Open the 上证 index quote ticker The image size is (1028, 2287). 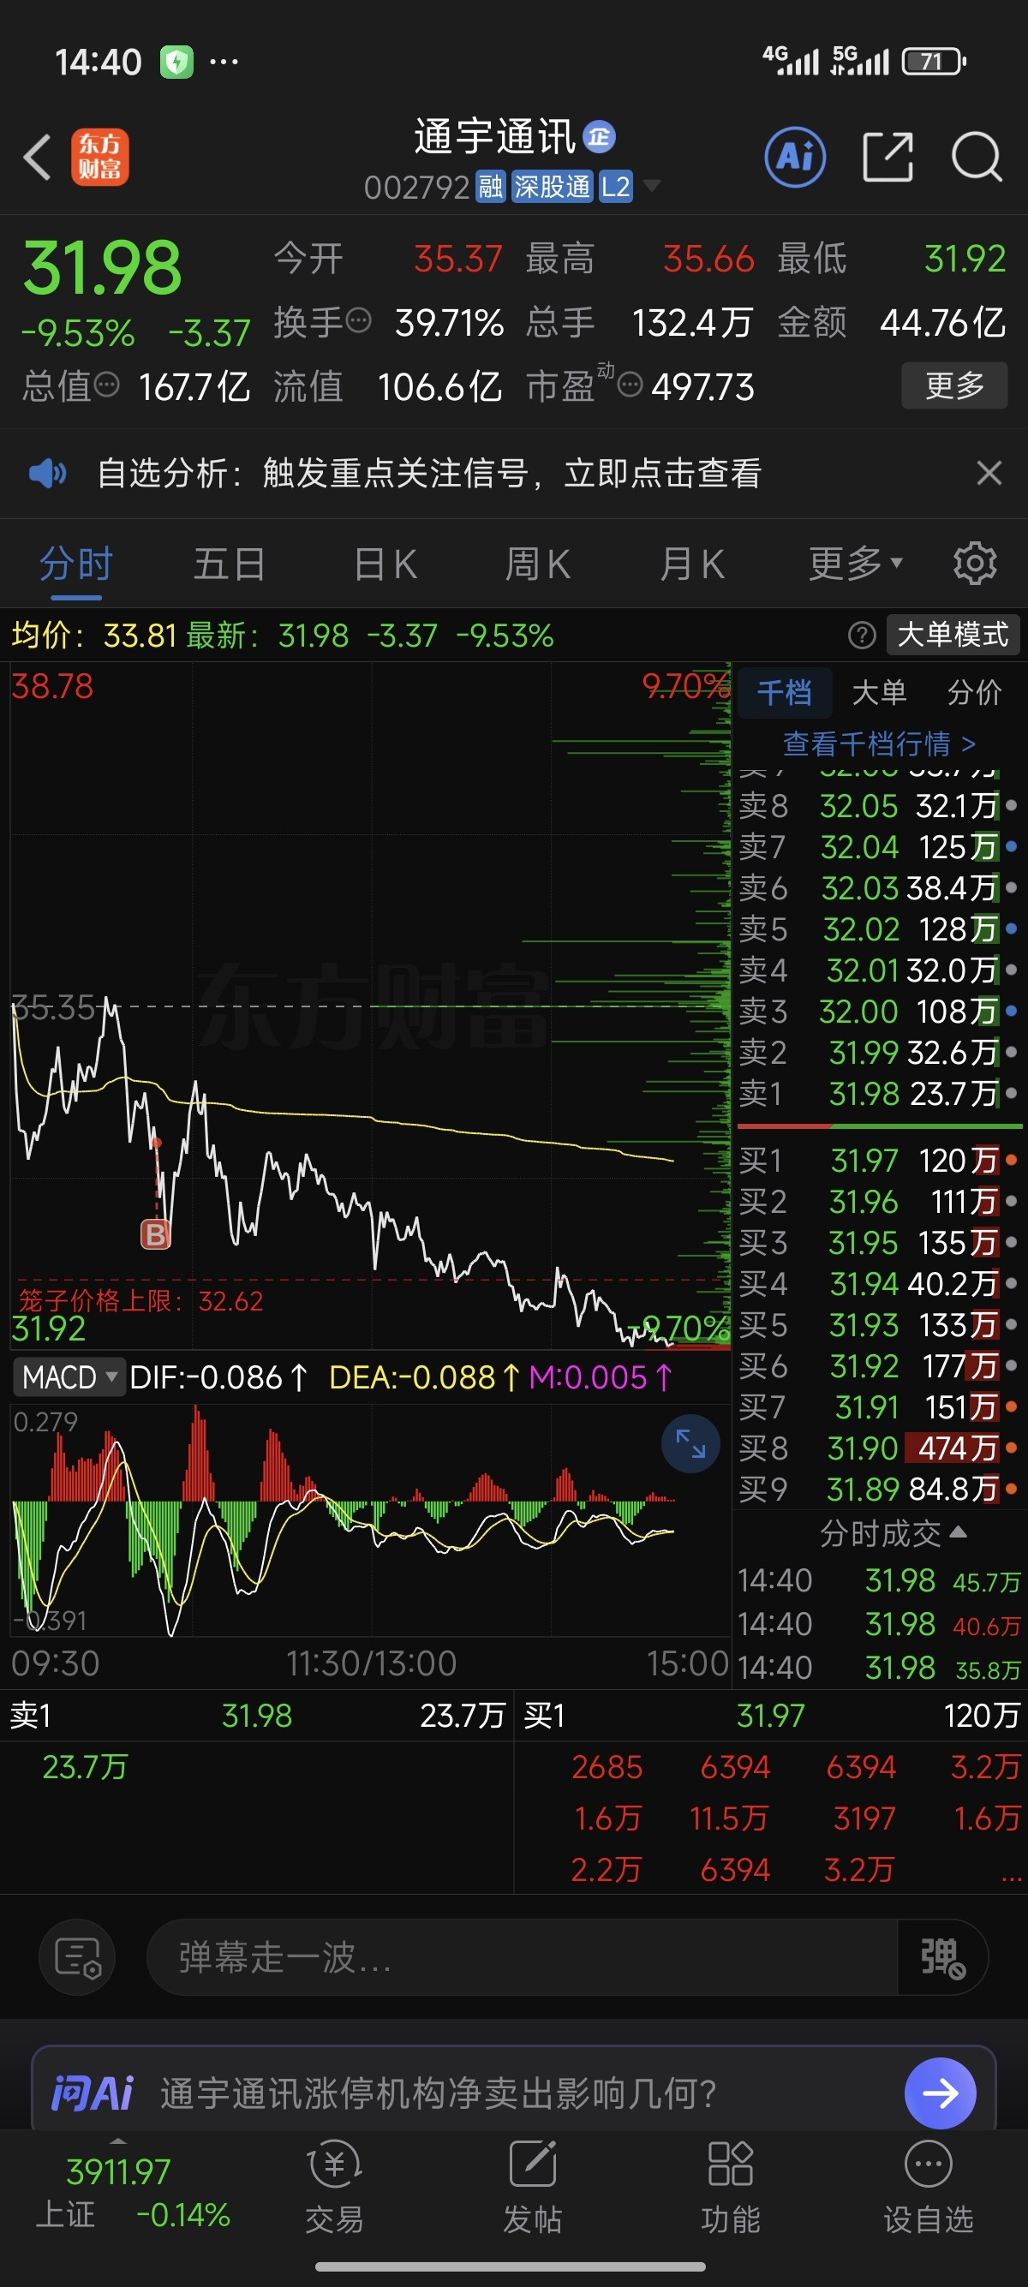(132, 2193)
